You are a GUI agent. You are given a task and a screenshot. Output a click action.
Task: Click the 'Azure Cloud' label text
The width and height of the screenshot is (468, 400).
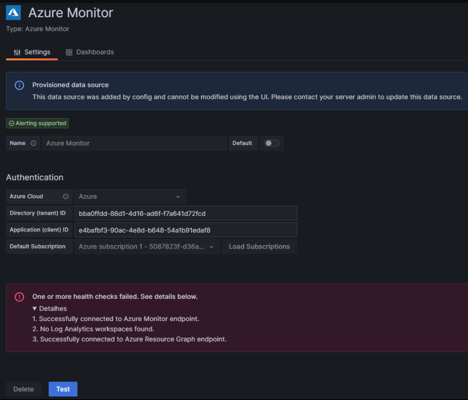(26, 196)
